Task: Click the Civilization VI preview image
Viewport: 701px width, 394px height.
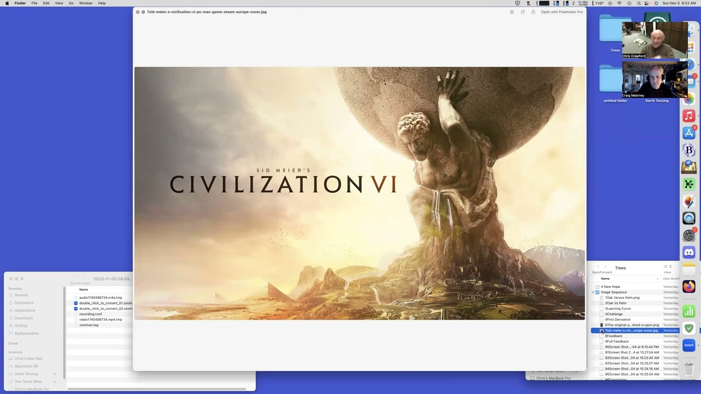Action: [359, 193]
